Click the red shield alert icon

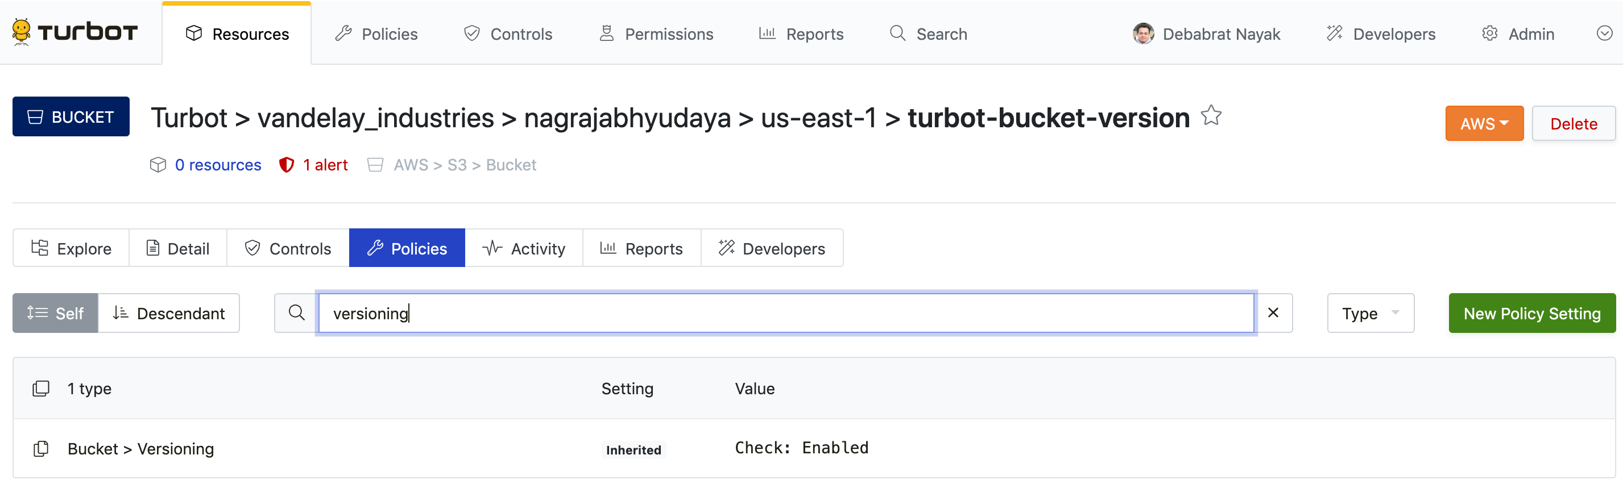tap(287, 165)
